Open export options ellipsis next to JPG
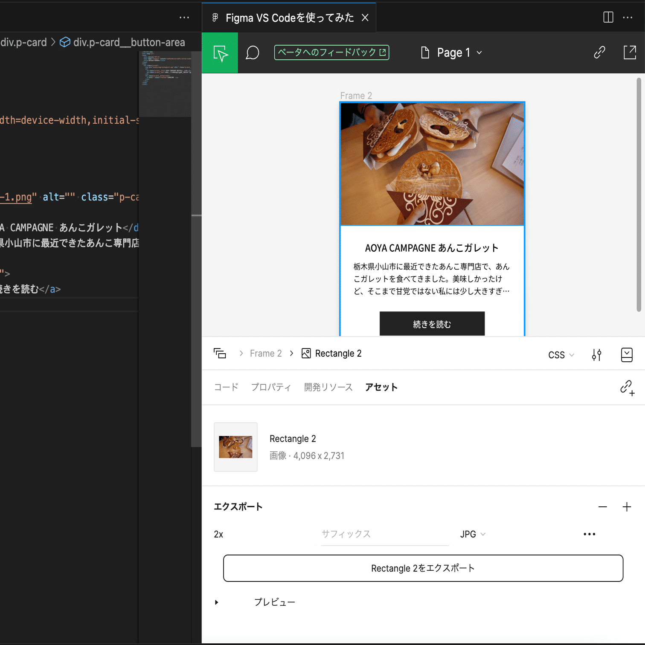Image resolution: width=645 pixels, height=645 pixels. [590, 534]
